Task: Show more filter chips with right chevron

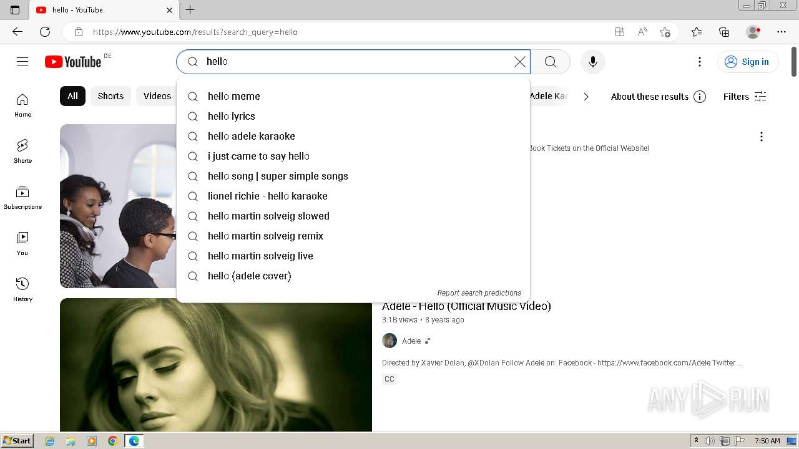Action: [586, 97]
